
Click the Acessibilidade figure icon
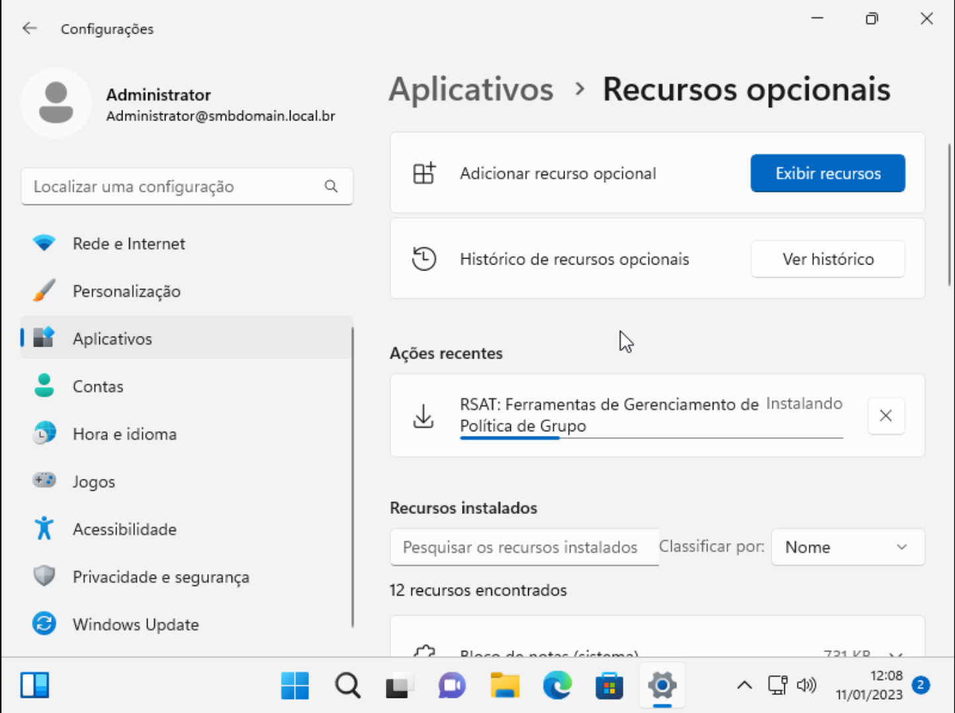tap(44, 528)
